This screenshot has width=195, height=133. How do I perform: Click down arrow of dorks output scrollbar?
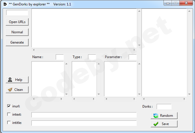click(x=189, y=94)
